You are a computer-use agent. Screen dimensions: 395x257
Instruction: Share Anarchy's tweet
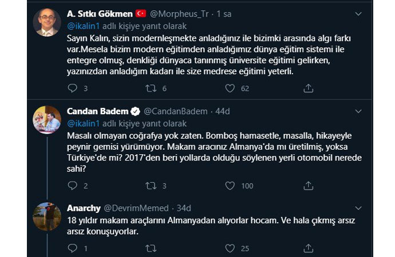308,248
